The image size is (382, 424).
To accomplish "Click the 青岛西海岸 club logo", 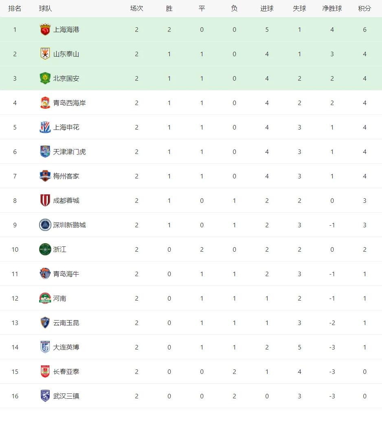I will (45, 103).
